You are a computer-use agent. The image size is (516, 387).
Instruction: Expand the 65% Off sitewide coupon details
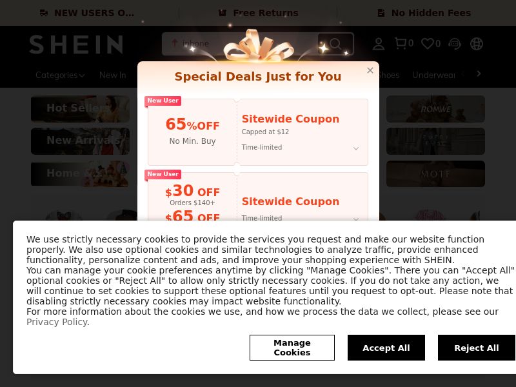coord(355,148)
